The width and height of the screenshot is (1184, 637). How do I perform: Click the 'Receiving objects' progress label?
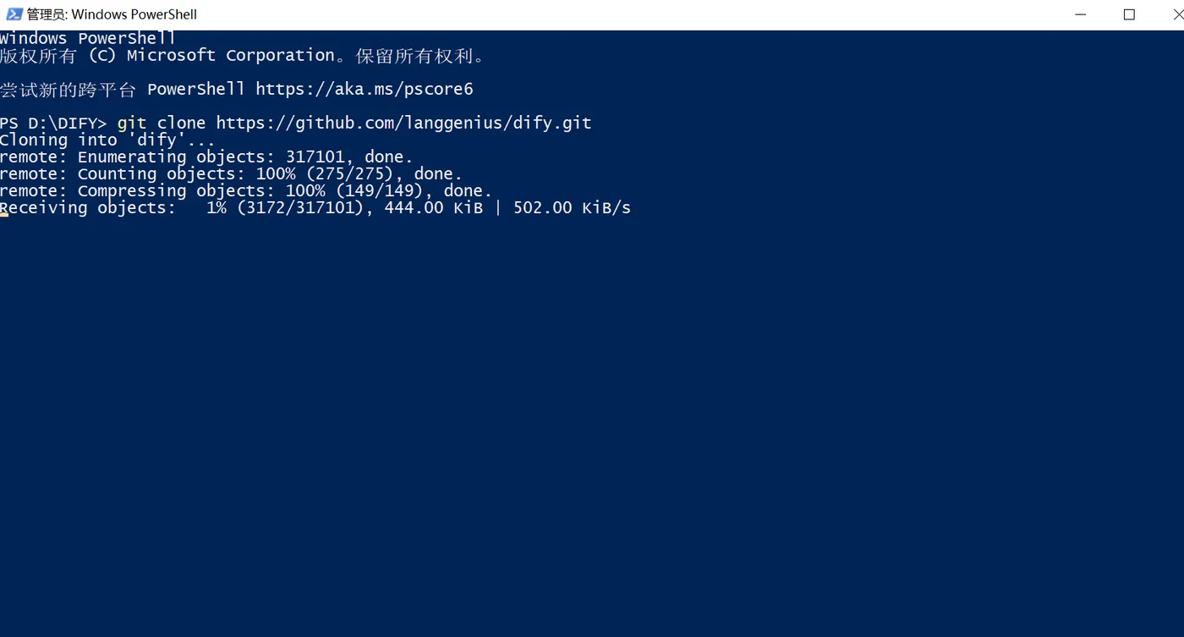pyautogui.click(x=88, y=207)
